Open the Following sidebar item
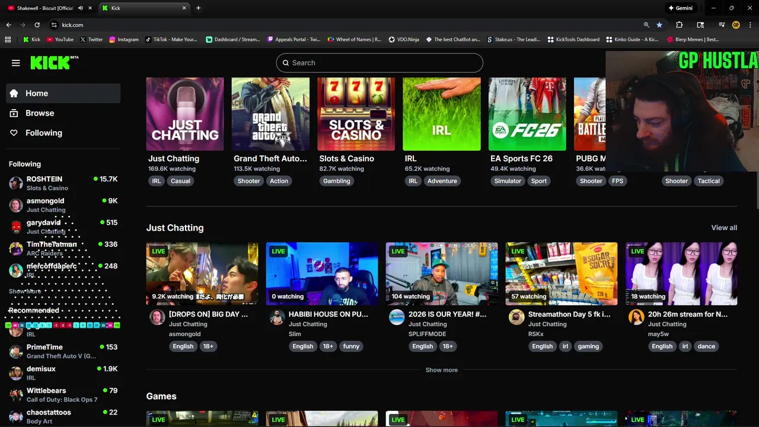 [x=63, y=133]
